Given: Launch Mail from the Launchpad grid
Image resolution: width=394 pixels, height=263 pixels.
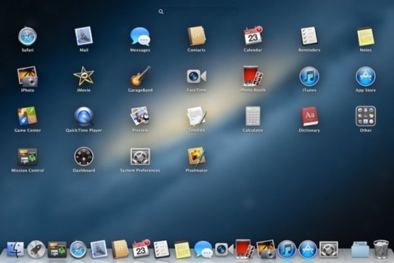Looking at the screenshot, I should [x=83, y=37].
